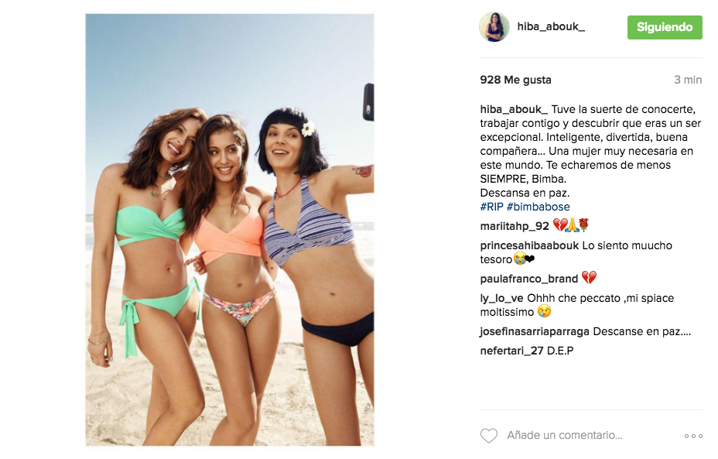
Task: Toggle the Siguiendo follow button
Action: tap(665, 27)
